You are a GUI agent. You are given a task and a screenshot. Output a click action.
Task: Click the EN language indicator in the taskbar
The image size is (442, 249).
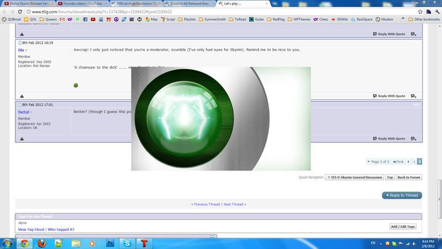[x=373, y=243]
